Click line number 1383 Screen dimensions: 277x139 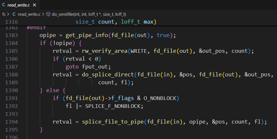click(x=12, y=35)
